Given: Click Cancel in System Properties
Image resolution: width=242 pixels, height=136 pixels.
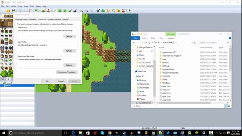Looking at the screenshot, I should pyautogui.click(x=61, y=81).
